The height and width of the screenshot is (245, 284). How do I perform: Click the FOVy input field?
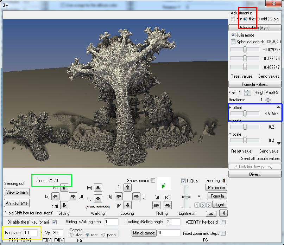pos(58,233)
